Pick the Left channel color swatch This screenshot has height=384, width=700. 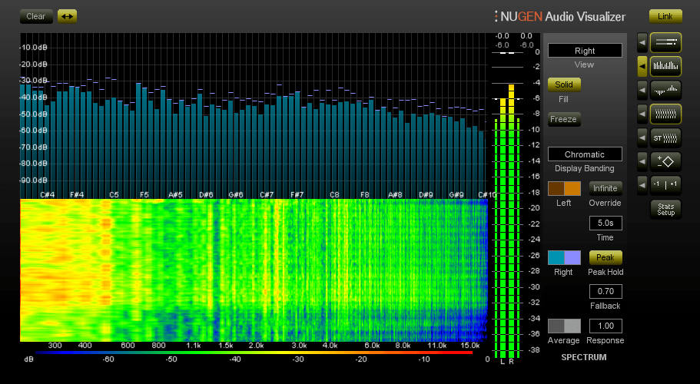pyautogui.click(x=564, y=188)
